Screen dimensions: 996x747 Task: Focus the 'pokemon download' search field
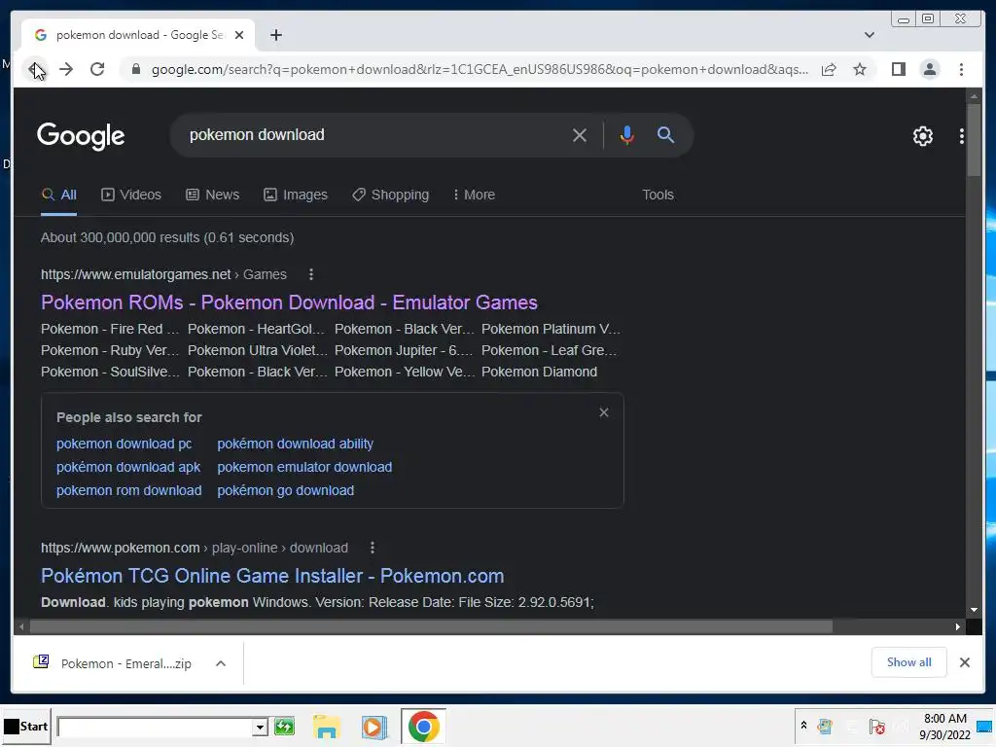pos(374,134)
